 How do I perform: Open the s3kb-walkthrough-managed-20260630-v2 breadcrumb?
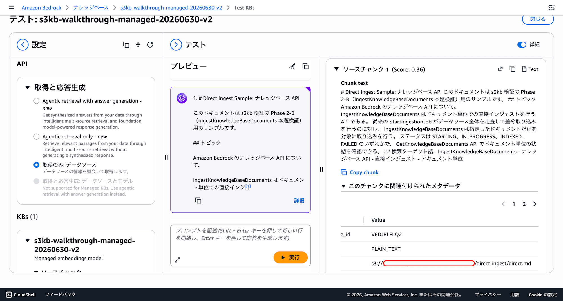[171, 8]
